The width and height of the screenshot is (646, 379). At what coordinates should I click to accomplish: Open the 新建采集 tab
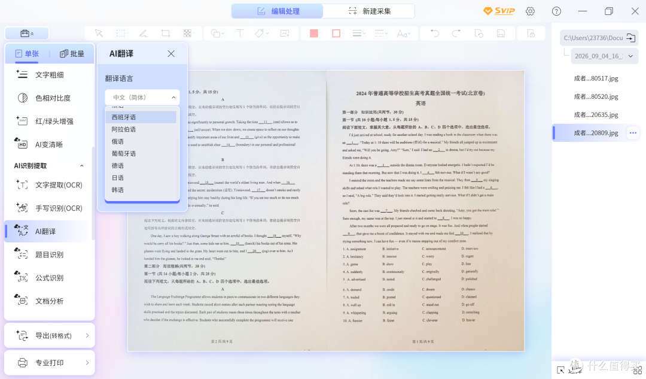pos(369,11)
